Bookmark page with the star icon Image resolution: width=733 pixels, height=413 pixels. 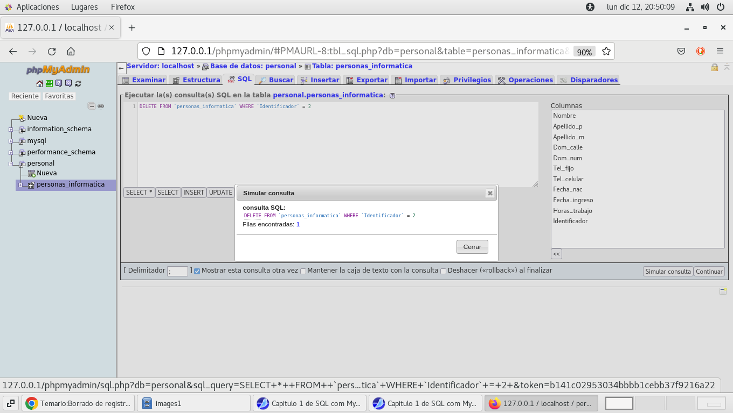click(606, 52)
